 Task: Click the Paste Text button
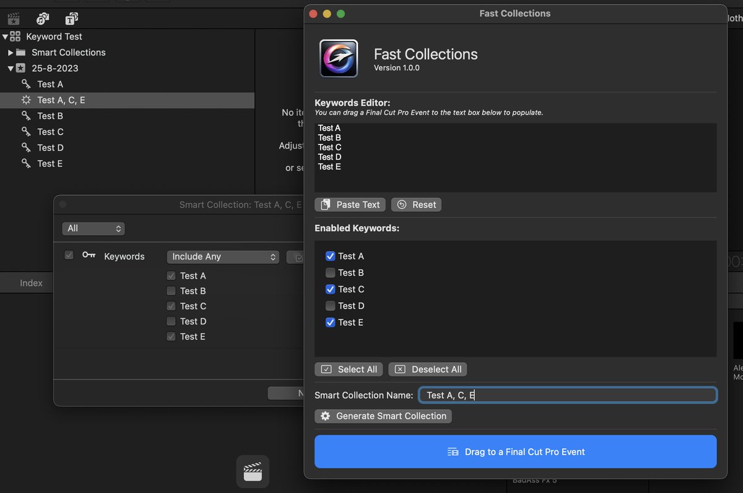point(350,204)
